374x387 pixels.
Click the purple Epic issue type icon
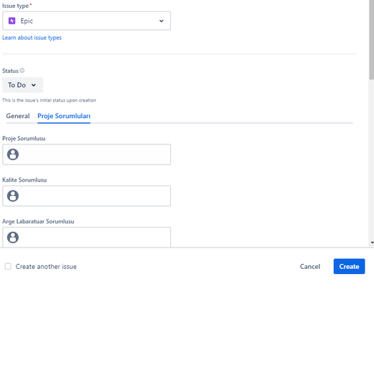(x=12, y=21)
